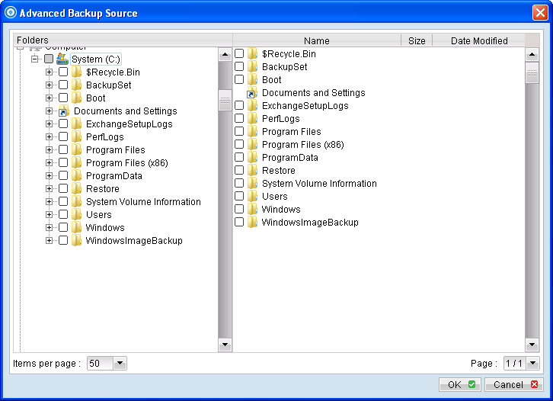Click Windows folder icon in tree
553x401 pixels.
pyautogui.click(x=76, y=227)
